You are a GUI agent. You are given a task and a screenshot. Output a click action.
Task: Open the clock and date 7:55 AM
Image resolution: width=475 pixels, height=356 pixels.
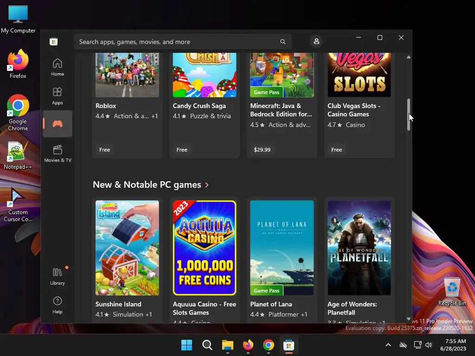tap(453, 345)
